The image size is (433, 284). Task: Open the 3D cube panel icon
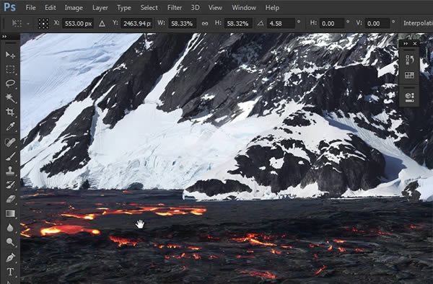point(409,97)
